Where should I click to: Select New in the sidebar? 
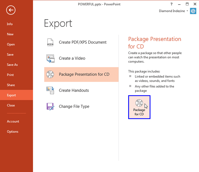point(10,34)
